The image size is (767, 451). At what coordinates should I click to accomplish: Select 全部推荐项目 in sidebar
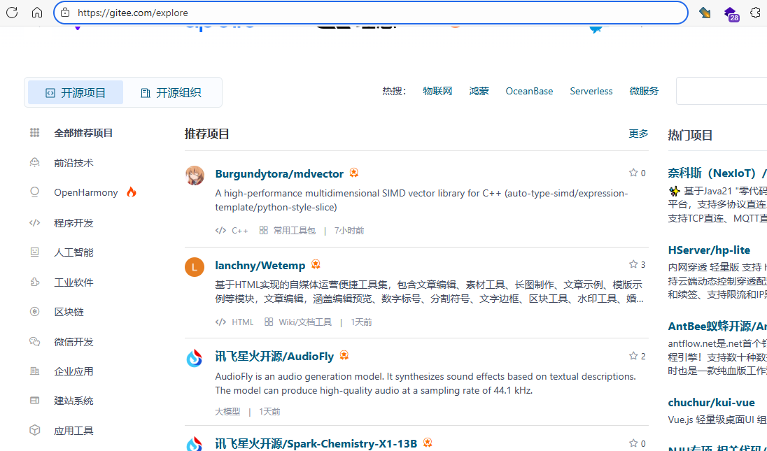tap(83, 133)
